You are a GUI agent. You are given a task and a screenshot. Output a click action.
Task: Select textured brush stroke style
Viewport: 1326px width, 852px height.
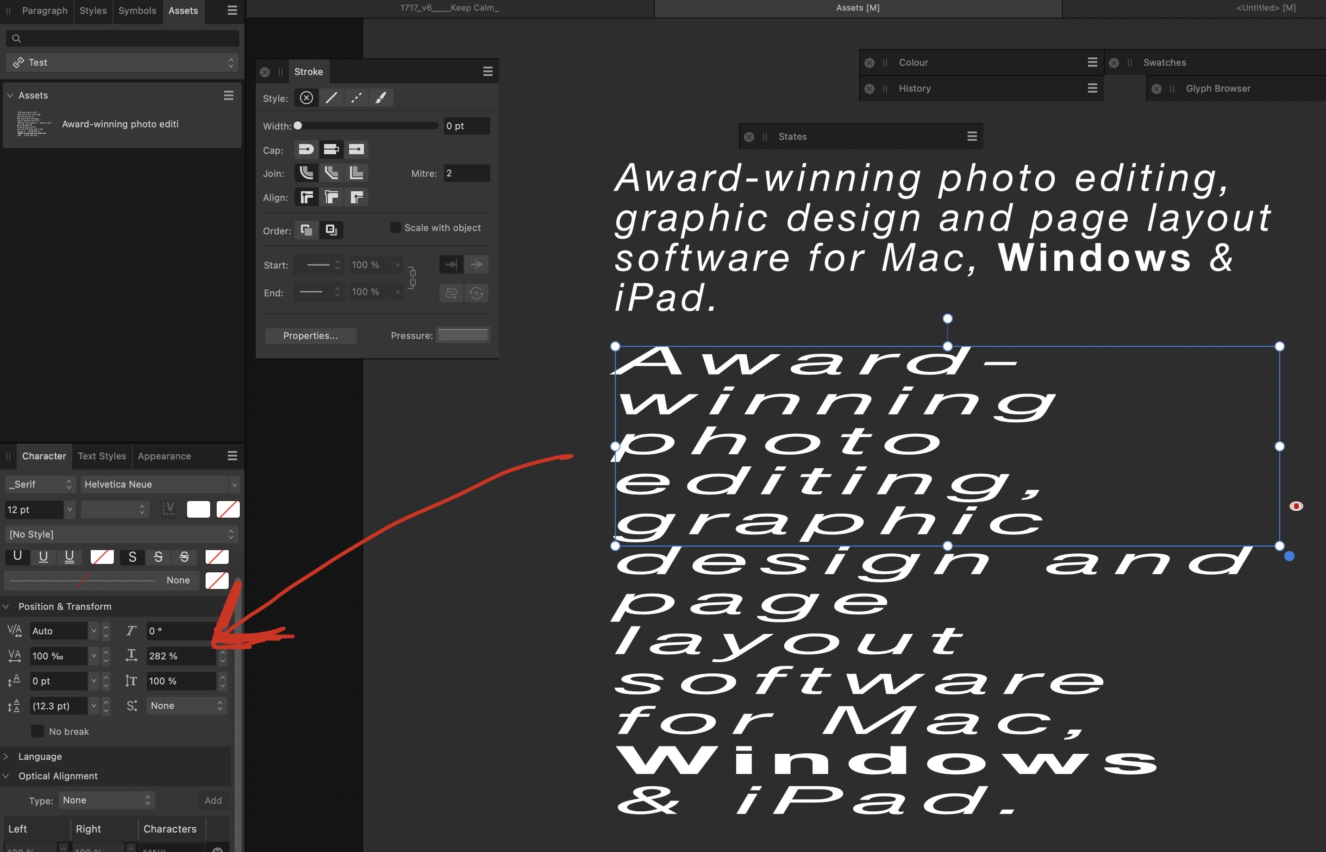381,98
